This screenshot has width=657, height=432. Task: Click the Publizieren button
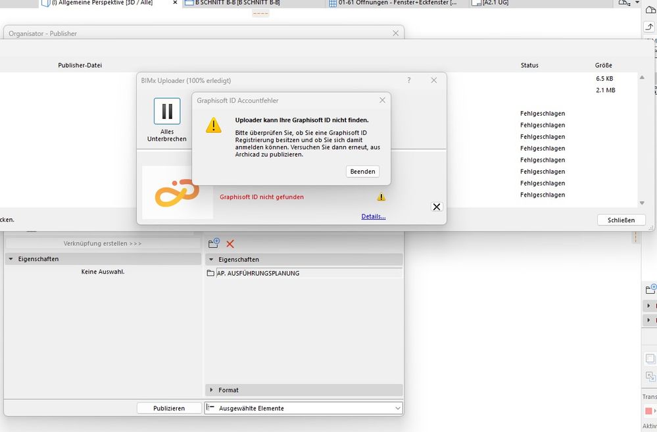tap(169, 408)
